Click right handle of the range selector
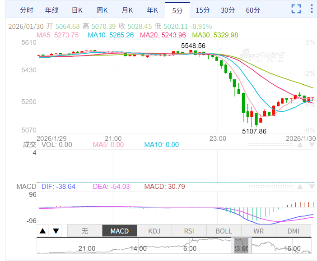Image resolution: width=317 pixels, height=261 pixels. click(x=250, y=246)
